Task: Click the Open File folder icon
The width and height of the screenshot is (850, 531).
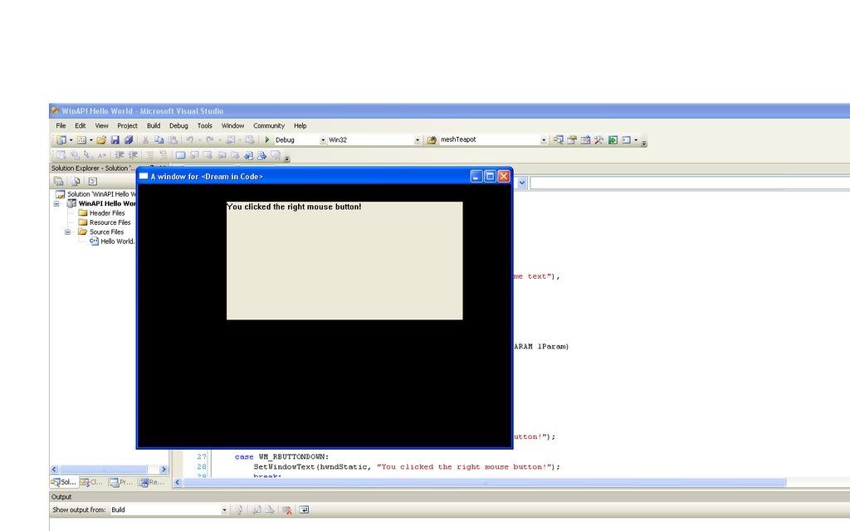Action: click(101, 139)
